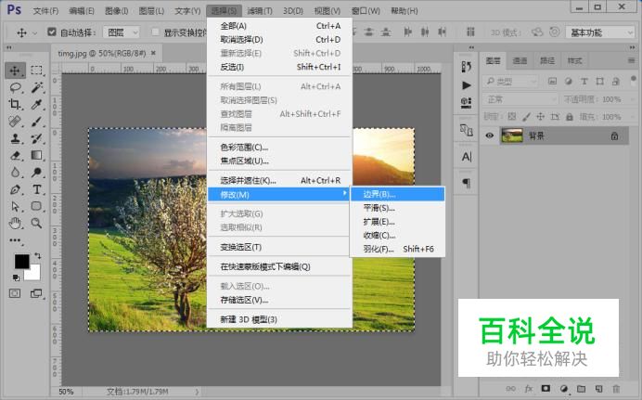Open the 图层 auto-select dropdown
Image resolution: width=642 pixels, height=400 pixels.
(x=122, y=32)
